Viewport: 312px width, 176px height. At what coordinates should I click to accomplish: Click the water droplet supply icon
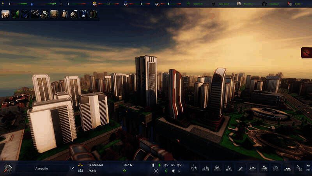32,4
